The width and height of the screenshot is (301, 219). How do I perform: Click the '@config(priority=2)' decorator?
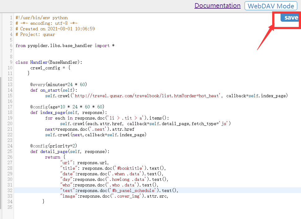(x=54, y=146)
